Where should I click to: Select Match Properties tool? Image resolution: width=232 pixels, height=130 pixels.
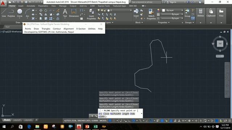pyautogui.click(x=151, y=14)
